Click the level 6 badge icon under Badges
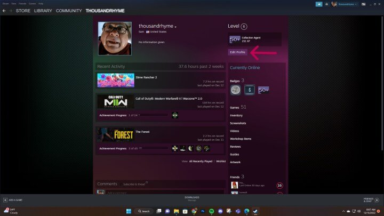The image size is (384, 216). point(250,90)
